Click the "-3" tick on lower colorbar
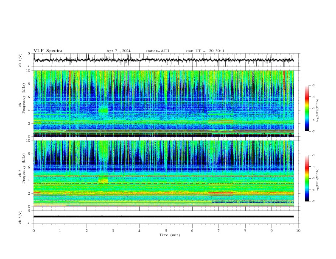The width and height of the screenshot is (336, 259). coord(313,155)
